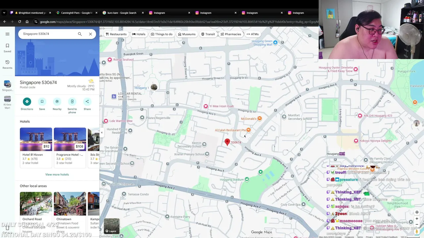This screenshot has width=424, height=238.
Task: Select the Museums chip
Action: [x=187, y=34]
